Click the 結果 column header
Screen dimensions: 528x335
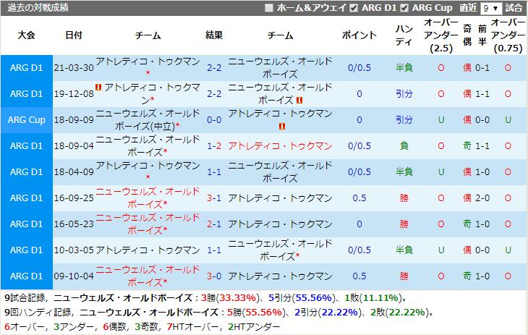[214, 35]
